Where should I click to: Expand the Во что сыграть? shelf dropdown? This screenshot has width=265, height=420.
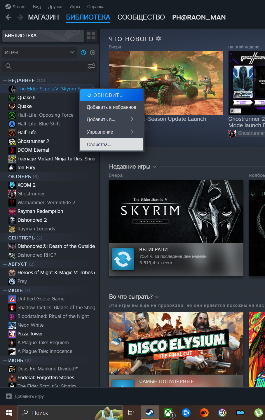[157, 297]
